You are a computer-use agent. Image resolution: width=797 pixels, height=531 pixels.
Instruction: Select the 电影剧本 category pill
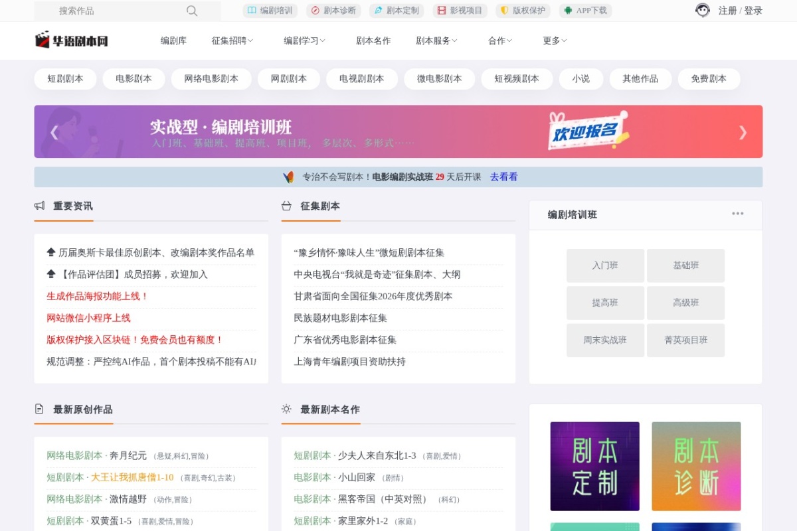(133, 79)
